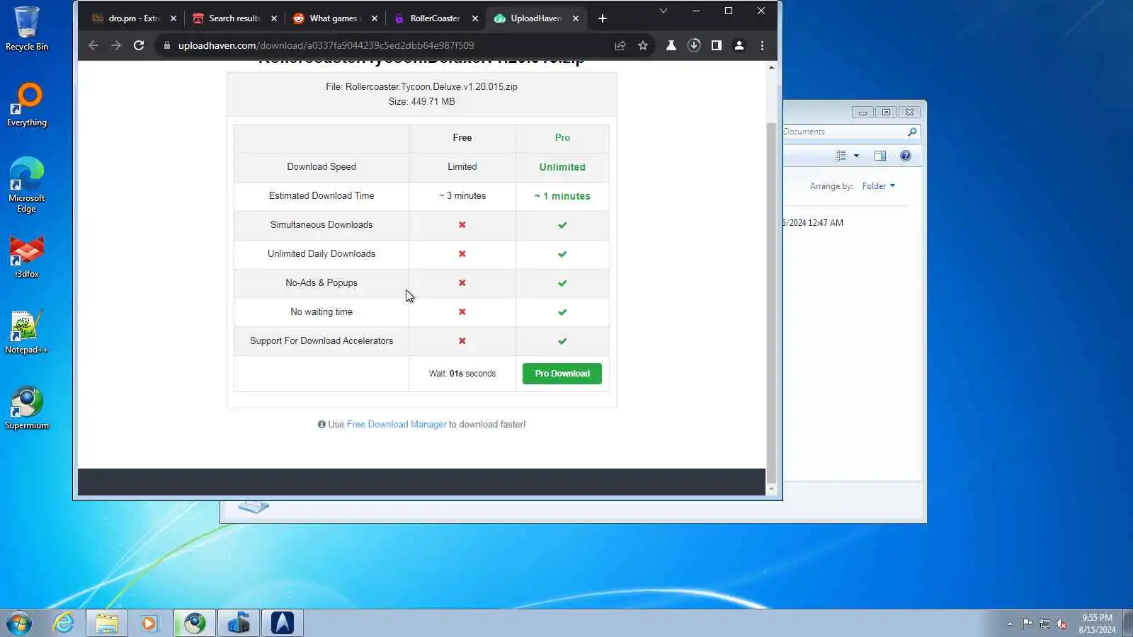Open the Action Center flag in system tray
1133x637 pixels.
pos(1027,624)
